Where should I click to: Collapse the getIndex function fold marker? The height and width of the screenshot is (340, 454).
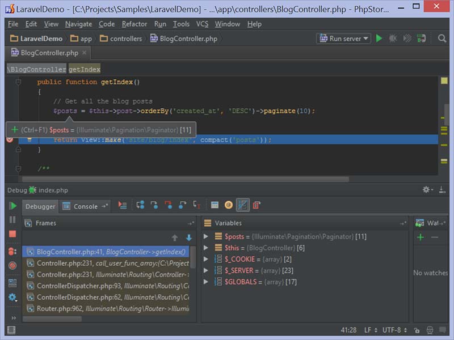point(18,82)
